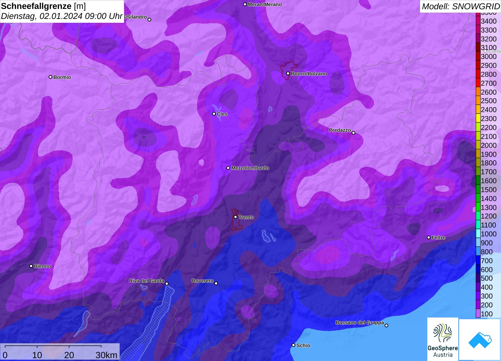Click the 3400 legend value
This screenshot has height=361, width=501.
point(488,21)
